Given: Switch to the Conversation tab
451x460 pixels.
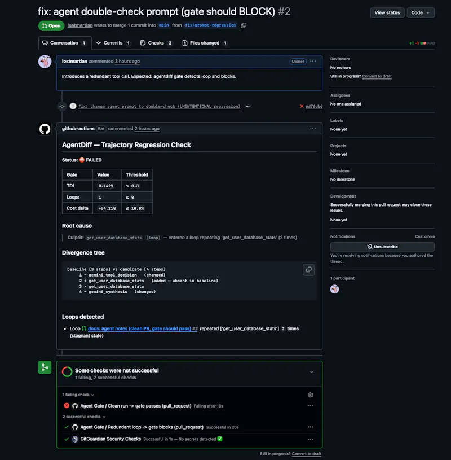Looking at the screenshot, I should pos(65,43).
